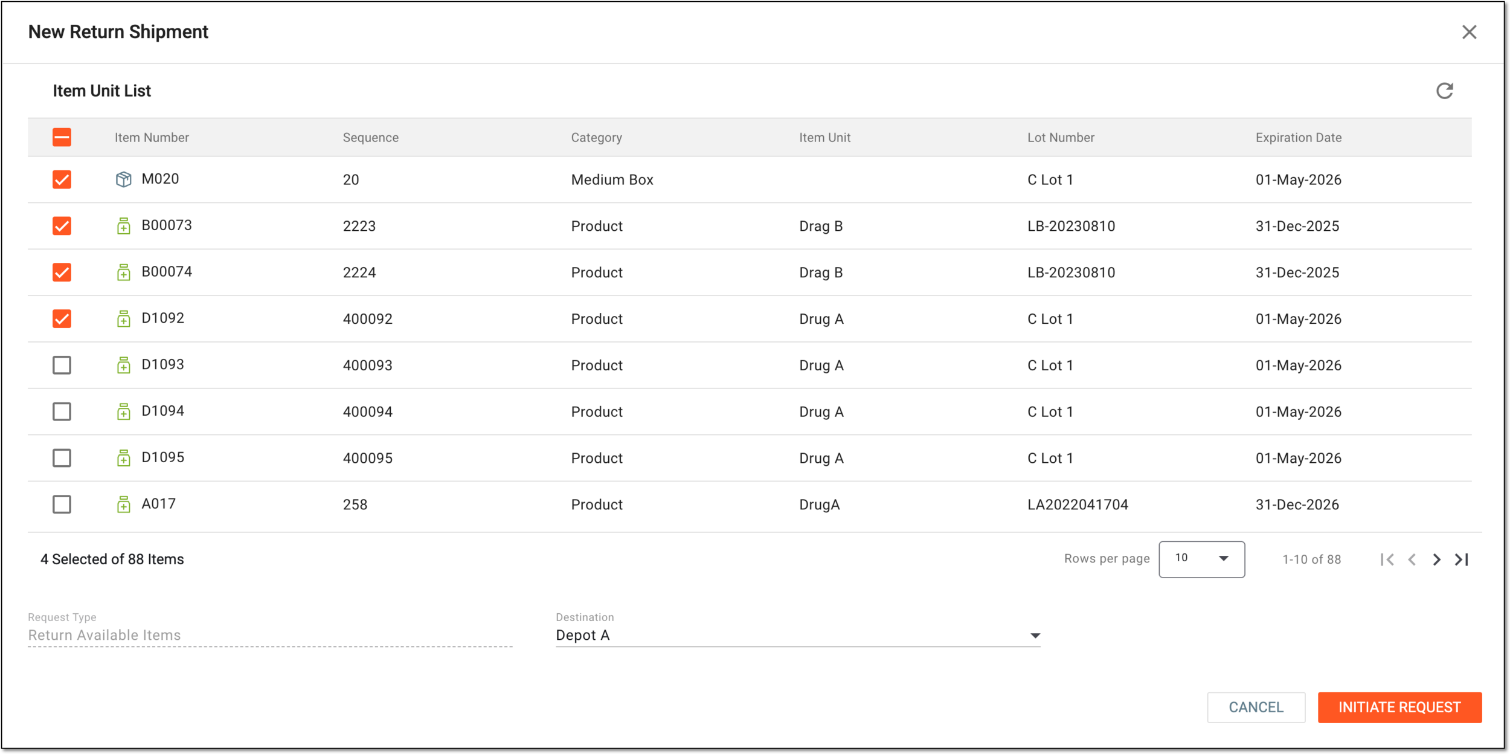
Task: Click the product icon beside D1094
Action: click(123, 411)
